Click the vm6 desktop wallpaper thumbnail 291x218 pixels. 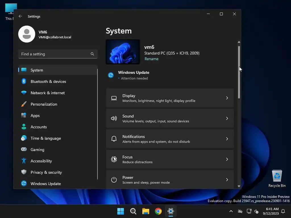coord(123,52)
